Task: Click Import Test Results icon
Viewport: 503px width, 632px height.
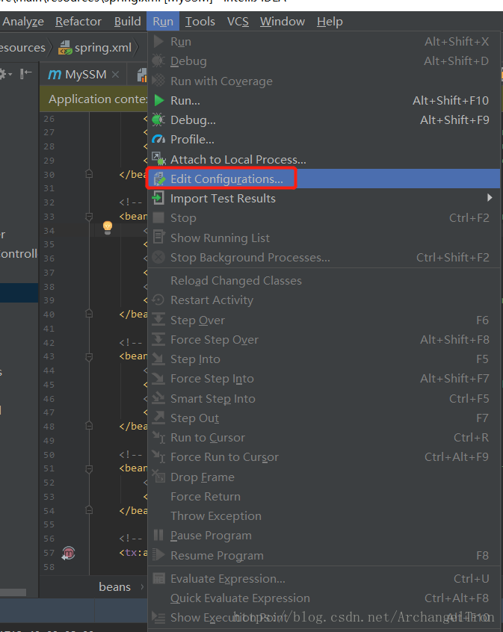Action: click(x=158, y=198)
